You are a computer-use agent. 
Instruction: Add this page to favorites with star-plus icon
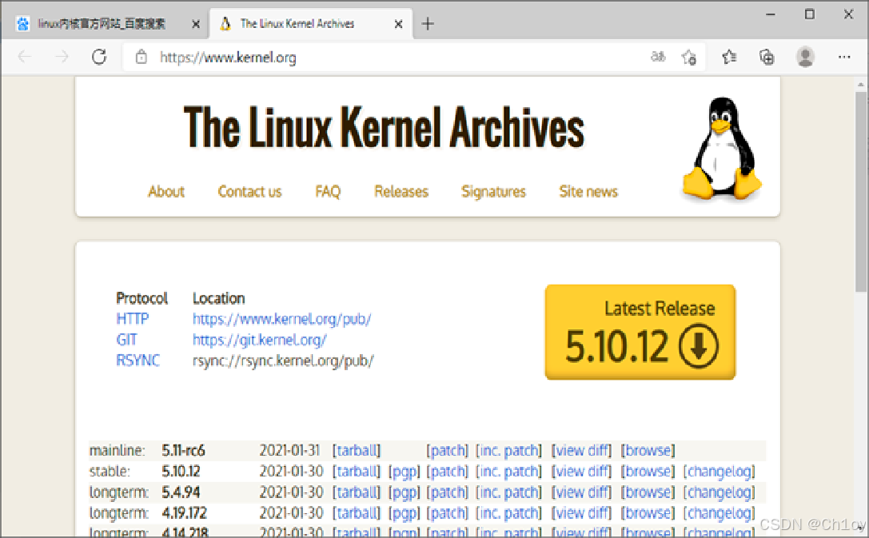coord(689,57)
